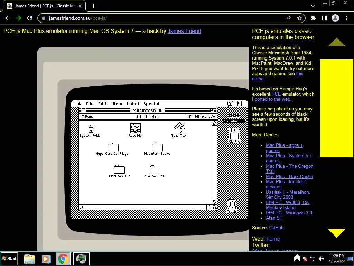This screenshot has height=266, width=354.
Task: Select the Kid Pix floppy disk icon
Action: 234,134
